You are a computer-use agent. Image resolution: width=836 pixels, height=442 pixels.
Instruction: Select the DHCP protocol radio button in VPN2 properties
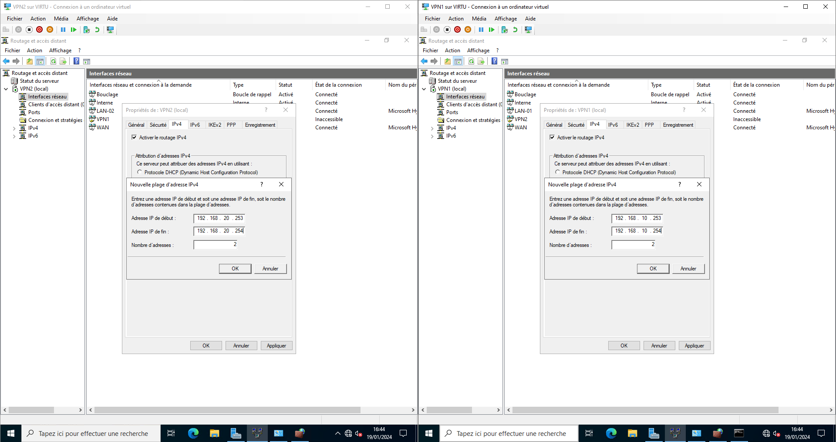(x=139, y=172)
